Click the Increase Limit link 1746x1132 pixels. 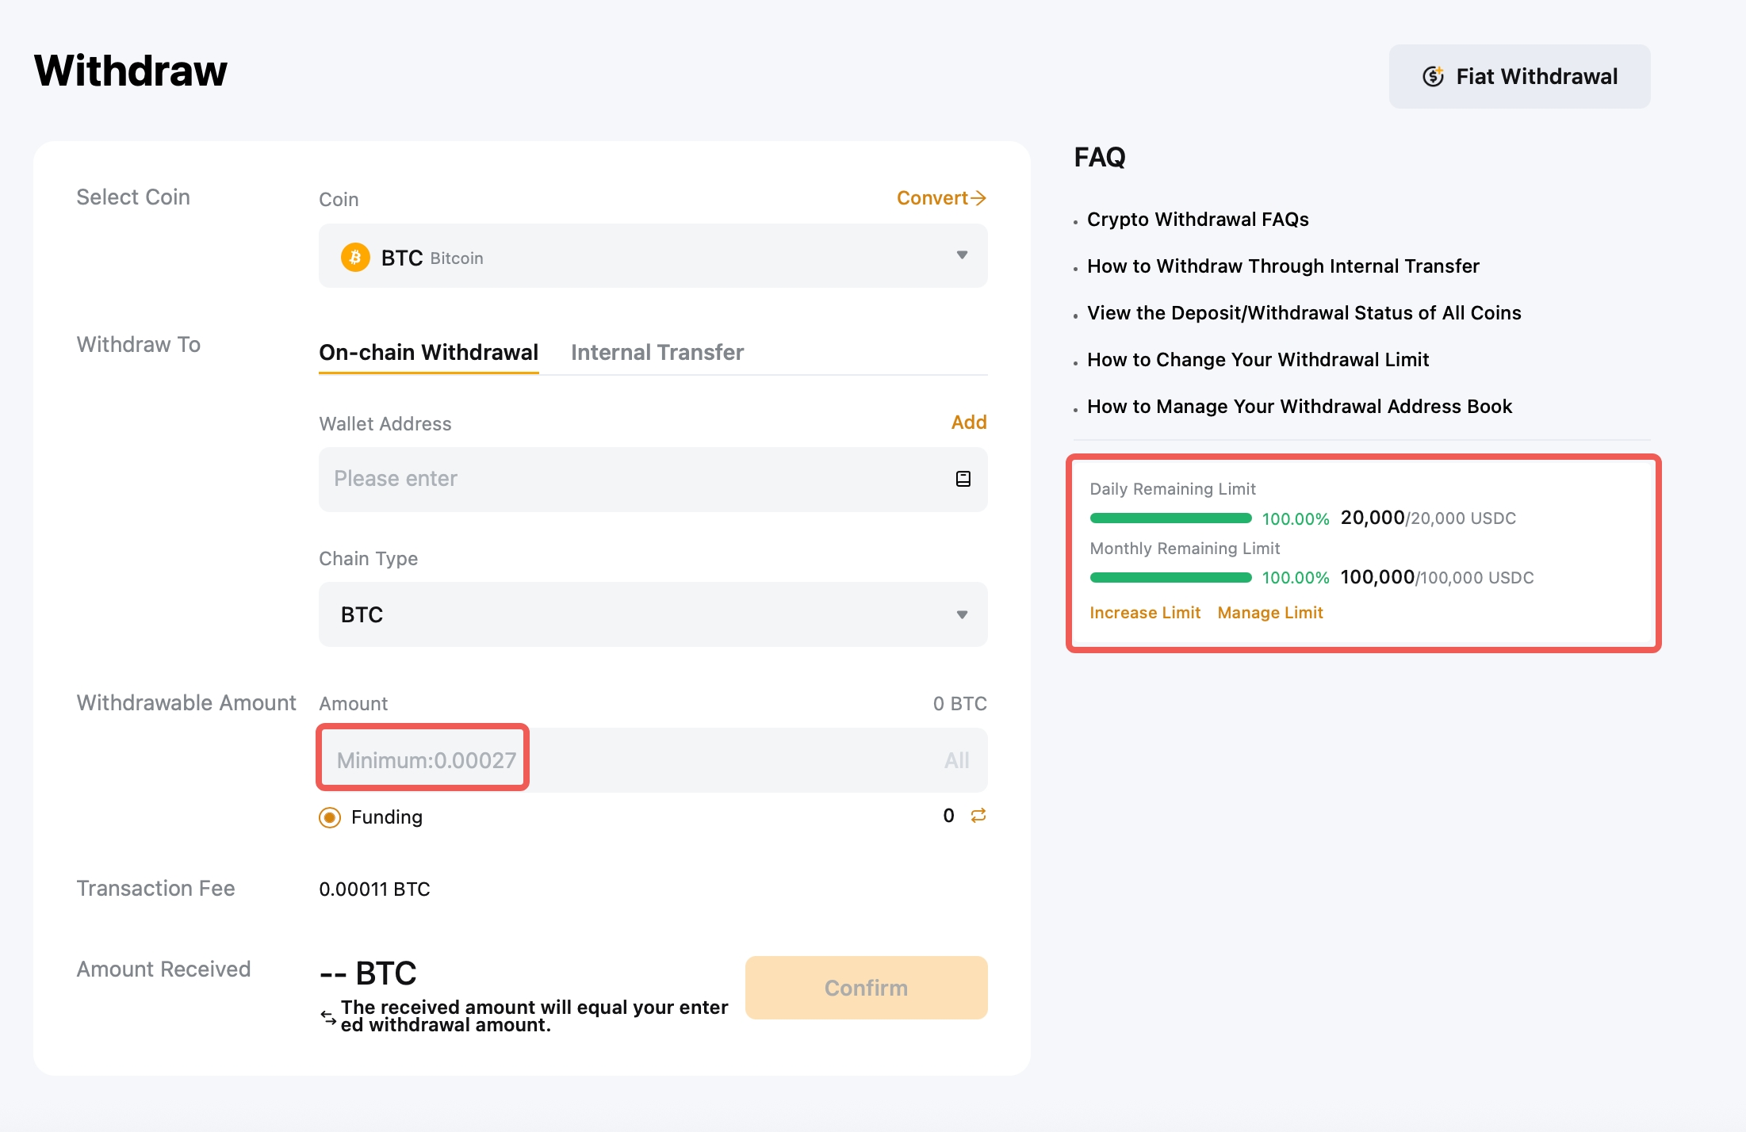pos(1144,613)
